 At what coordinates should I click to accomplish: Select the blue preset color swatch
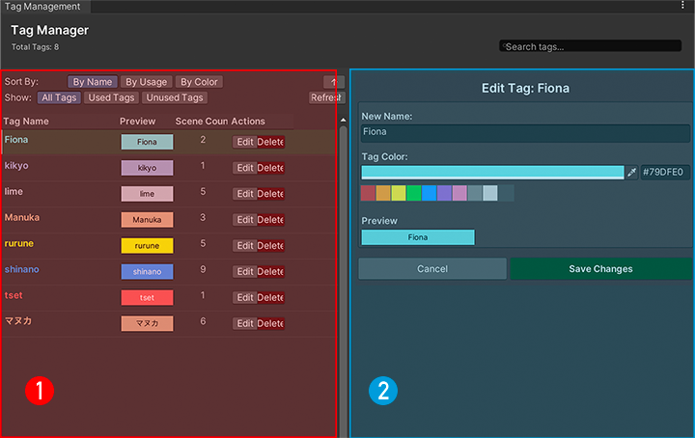coord(429,193)
